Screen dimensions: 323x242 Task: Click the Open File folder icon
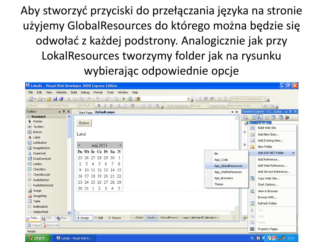tap(49, 99)
